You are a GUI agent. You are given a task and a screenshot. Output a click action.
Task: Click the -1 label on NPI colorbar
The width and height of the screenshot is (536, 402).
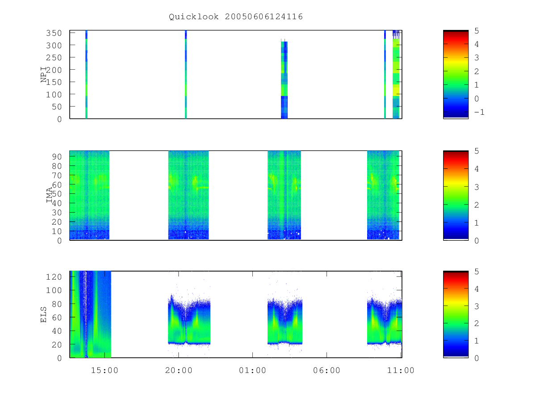pyautogui.click(x=479, y=112)
